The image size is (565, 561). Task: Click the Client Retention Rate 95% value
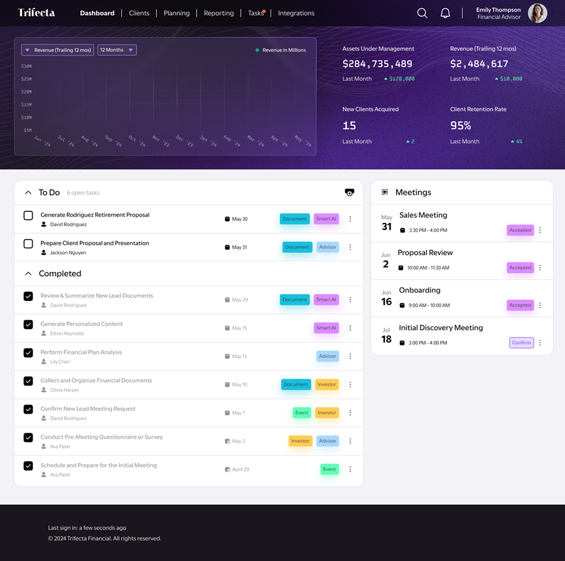[x=460, y=126]
